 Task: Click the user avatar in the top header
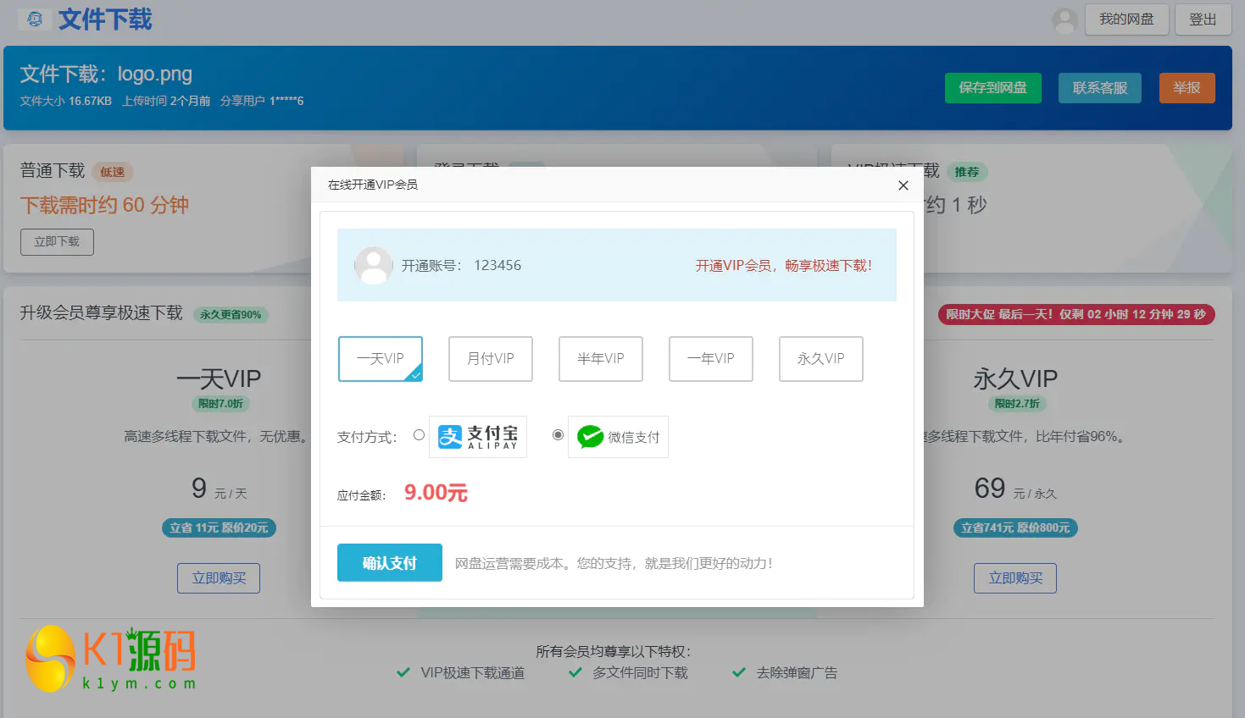click(1064, 20)
